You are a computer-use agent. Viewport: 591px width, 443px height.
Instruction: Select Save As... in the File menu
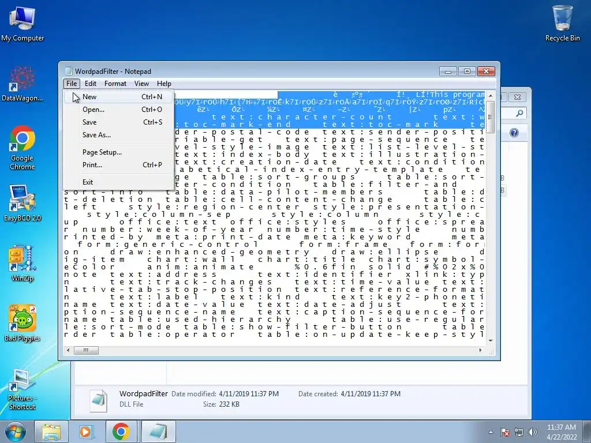[x=119, y=135]
